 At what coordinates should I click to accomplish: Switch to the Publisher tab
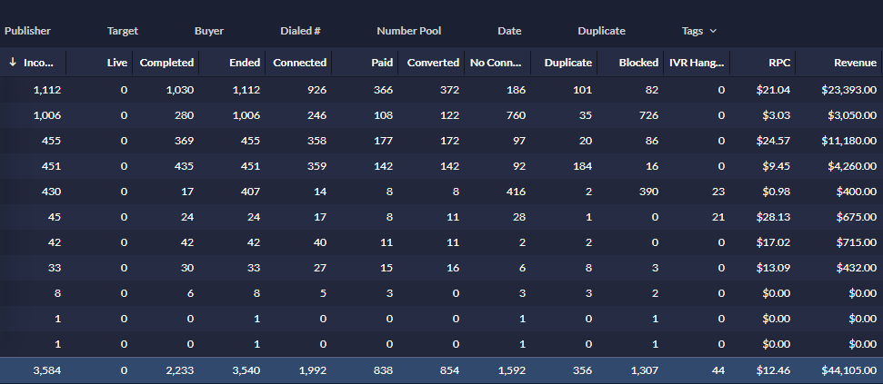pyautogui.click(x=27, y=31)
